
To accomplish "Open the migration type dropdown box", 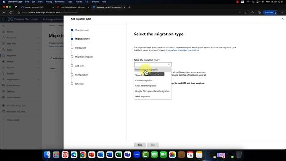I will [x=152, y=64].
